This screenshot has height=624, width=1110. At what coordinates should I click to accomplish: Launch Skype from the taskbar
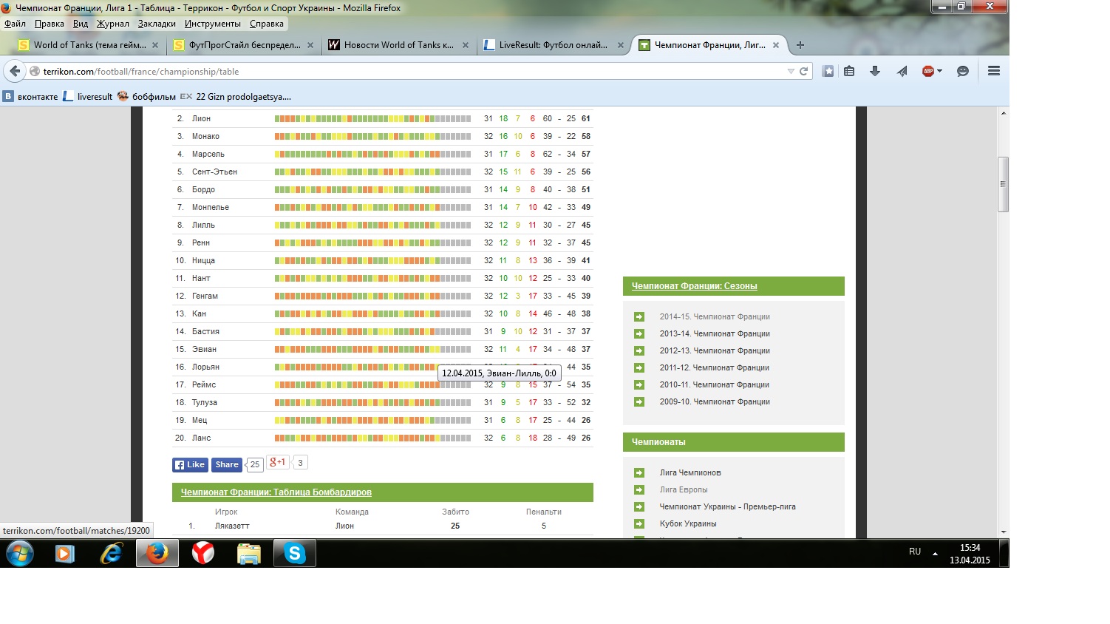click(x=295, y=553)
